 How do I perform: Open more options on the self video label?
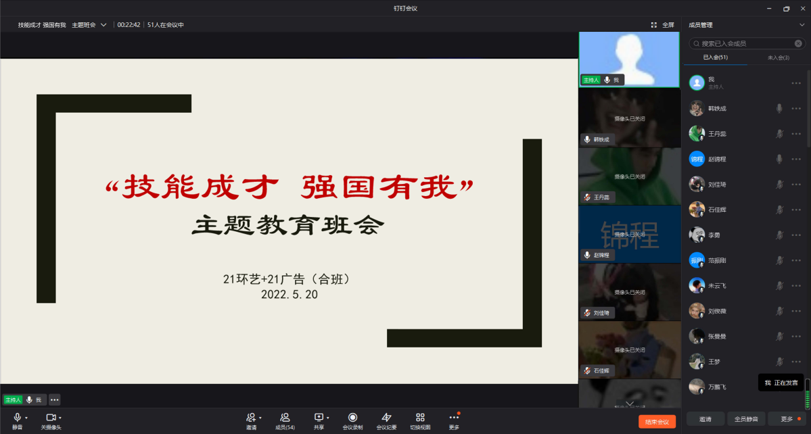click(54, 400)
